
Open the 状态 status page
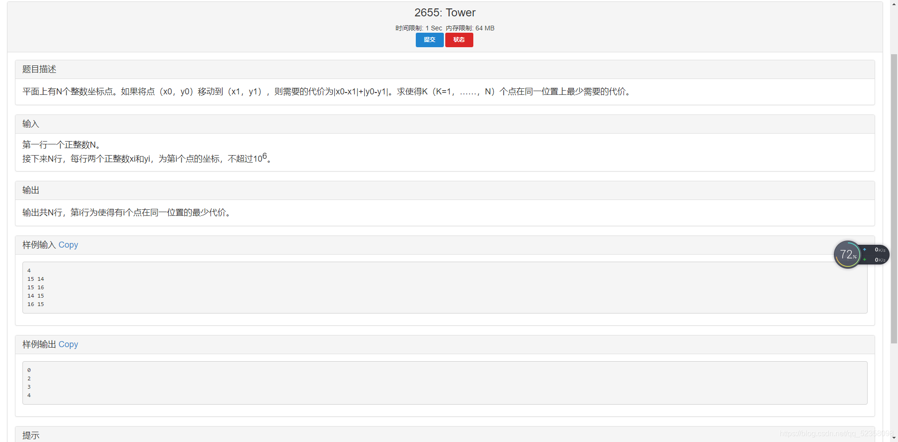[x=459, y=40]
